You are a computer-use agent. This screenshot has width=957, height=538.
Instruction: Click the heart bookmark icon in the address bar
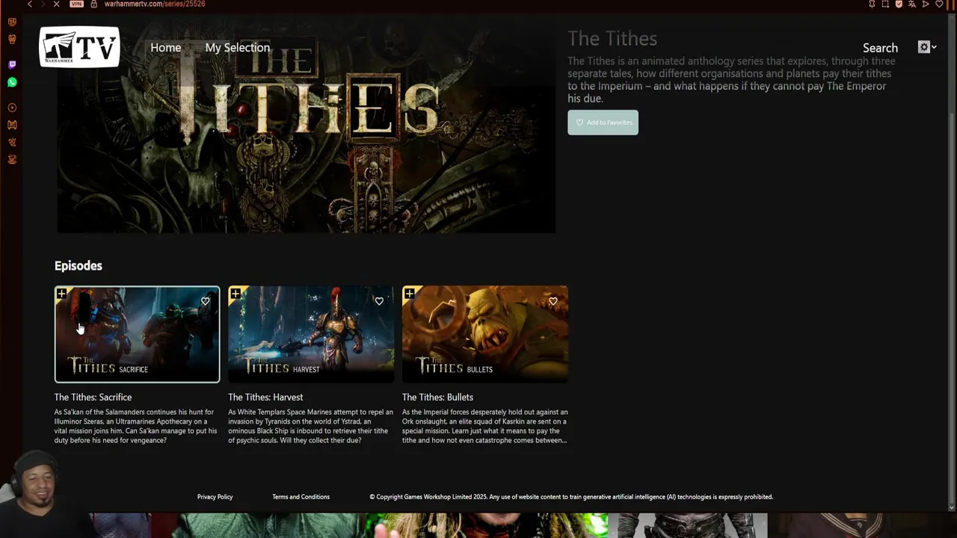[940, 4]
